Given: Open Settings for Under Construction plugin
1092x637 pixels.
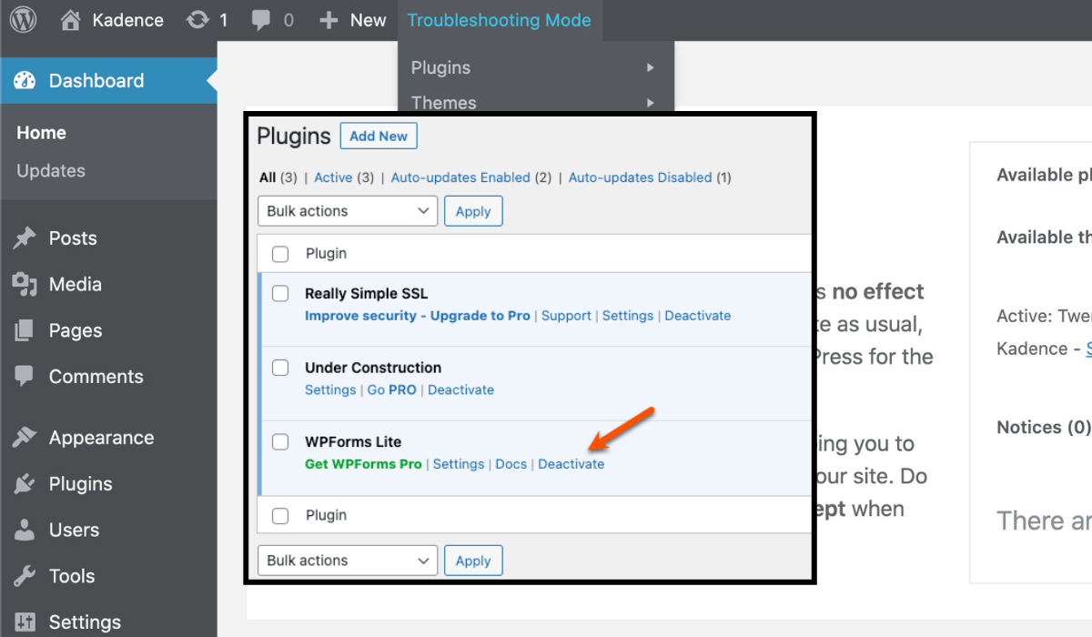Looking at the screenshot, I should pyautogui.click(x=329, y=389).
